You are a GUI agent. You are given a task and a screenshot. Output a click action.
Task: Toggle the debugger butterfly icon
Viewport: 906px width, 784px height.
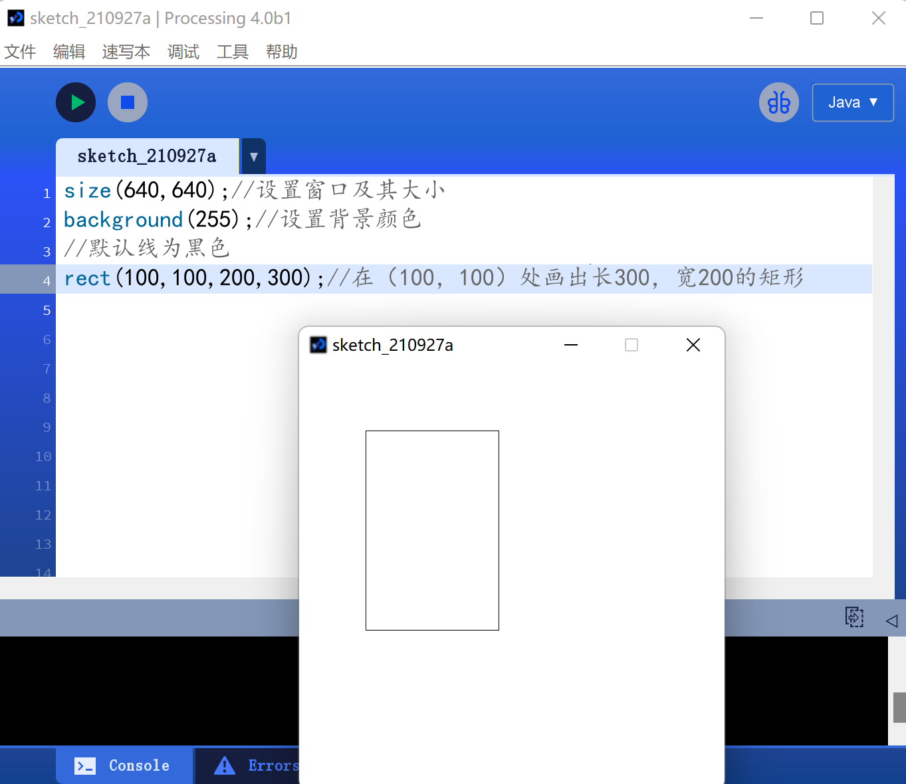point(779,102)
